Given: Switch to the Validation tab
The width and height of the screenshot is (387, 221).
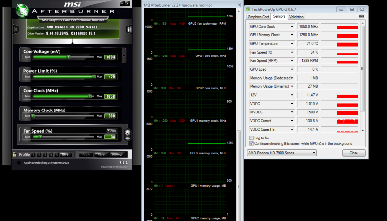Looking at the screenshot, I should point(297,17).
